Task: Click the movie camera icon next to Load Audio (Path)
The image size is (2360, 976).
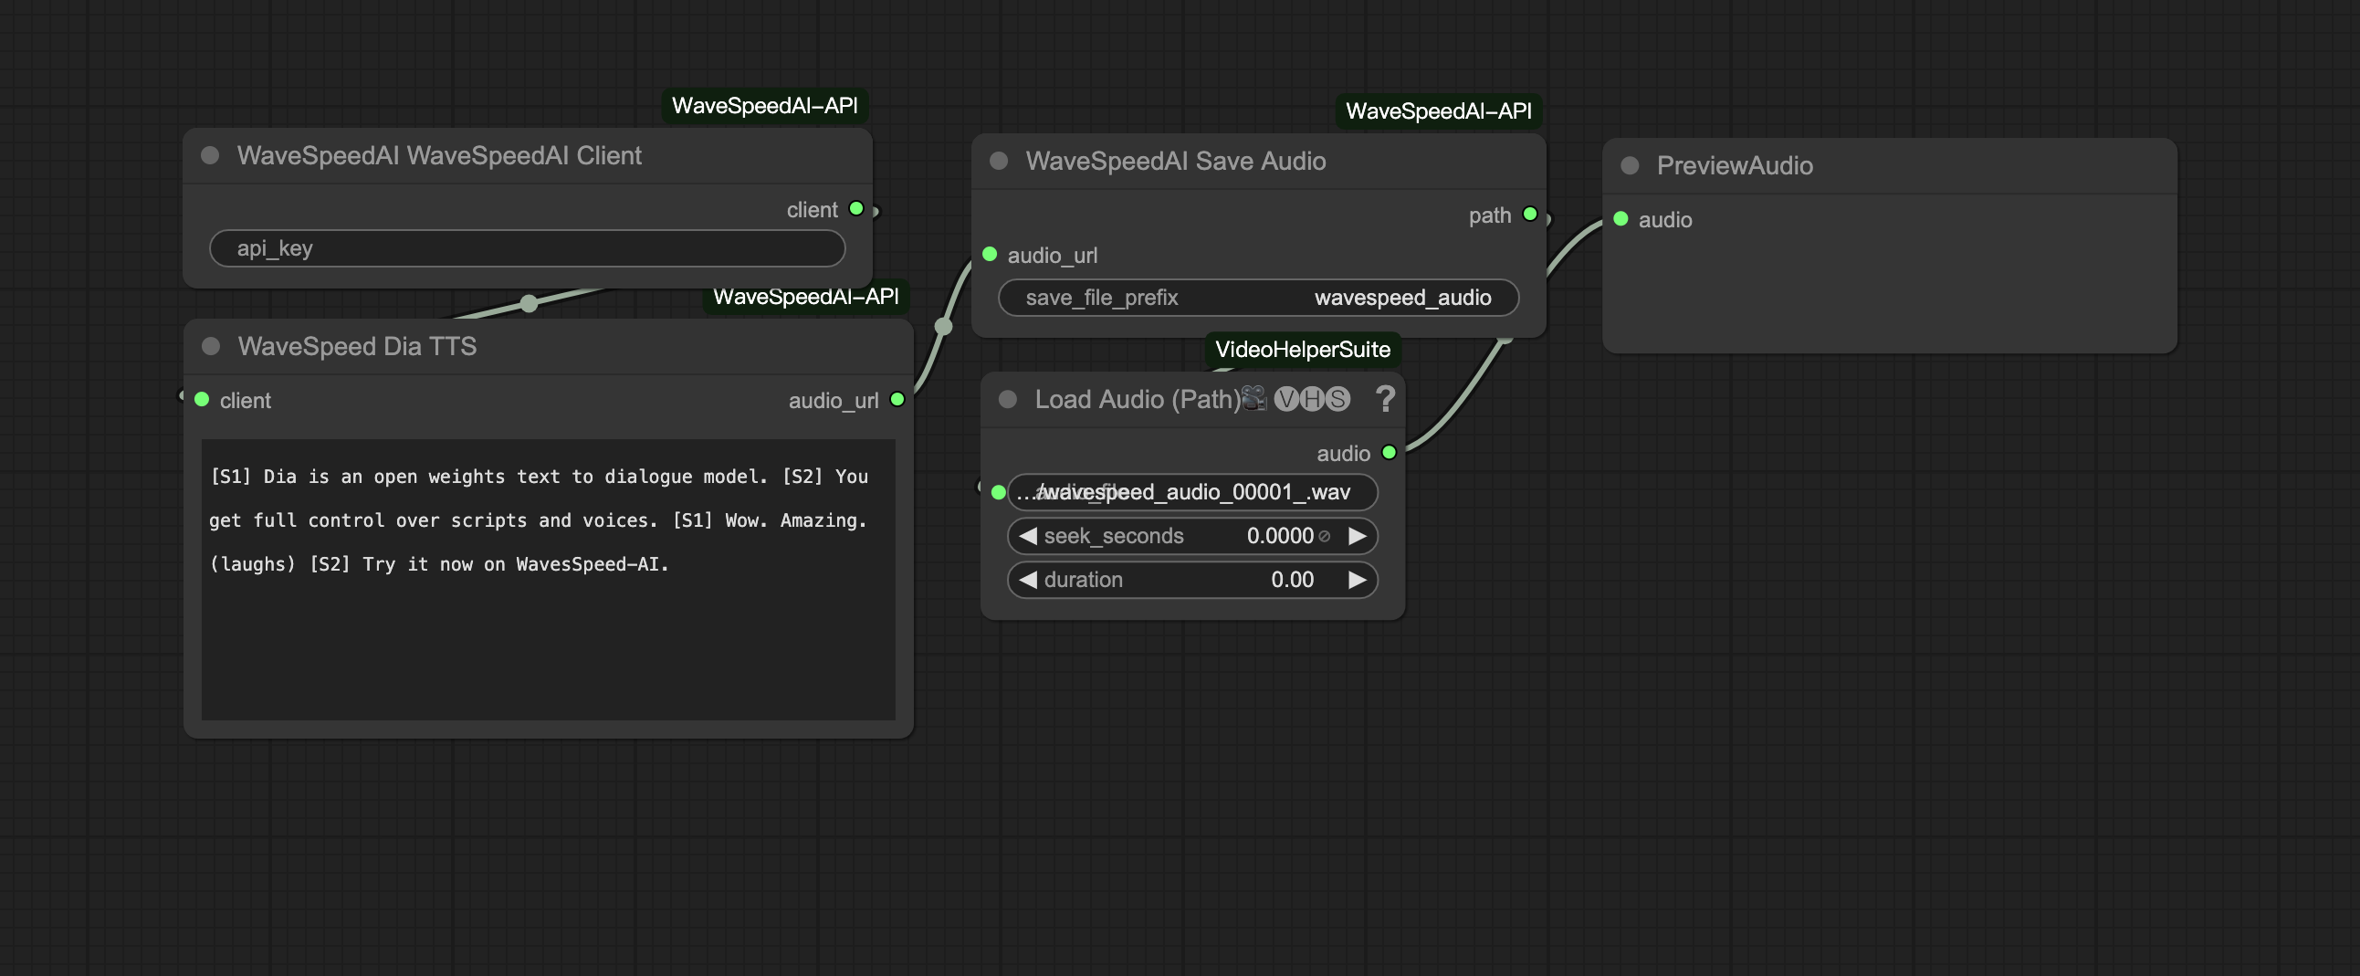Action: [1257, 399]
